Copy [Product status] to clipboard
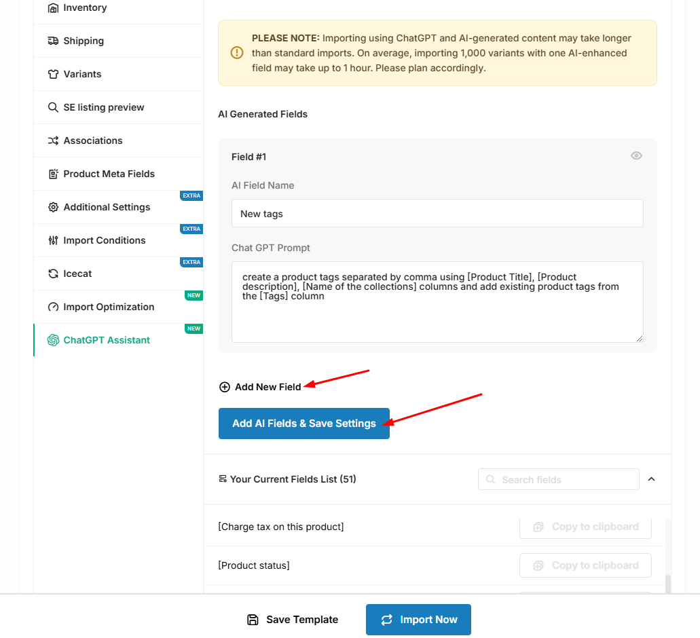The width and height of the screenshot is (700, 638). coord(585,565)
